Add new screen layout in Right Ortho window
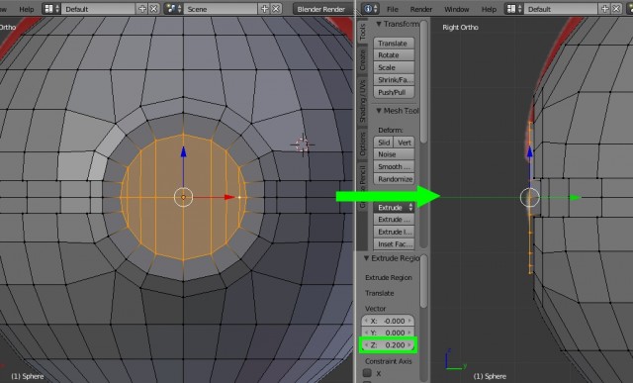The width and height of the screenshot is (633, 383). point(604,9)
